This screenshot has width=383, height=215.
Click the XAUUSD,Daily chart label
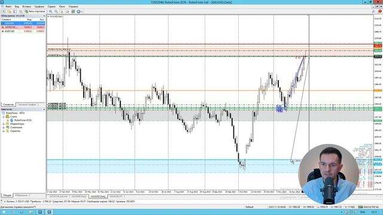click(56, 16)
